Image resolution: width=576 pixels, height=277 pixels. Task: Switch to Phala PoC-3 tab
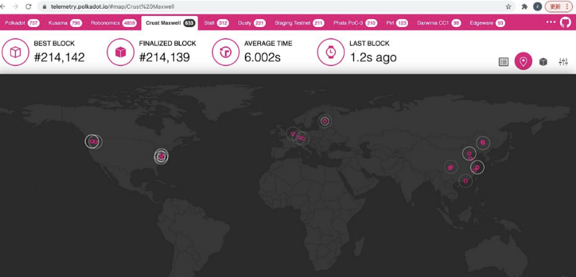[x=355, y=23]
